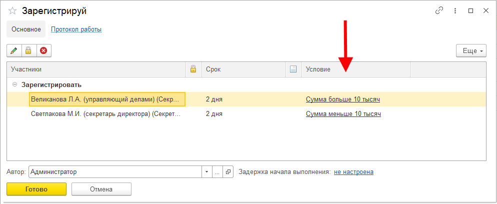This screenshot has width=497, height=204.
Task: Switch to the Протокол работы tab
Action: pos(76,29)
